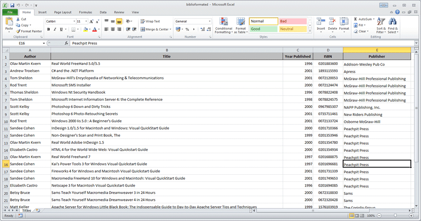Toggle Align Text Right
421x221 pixels.
[x=119, y=29]
